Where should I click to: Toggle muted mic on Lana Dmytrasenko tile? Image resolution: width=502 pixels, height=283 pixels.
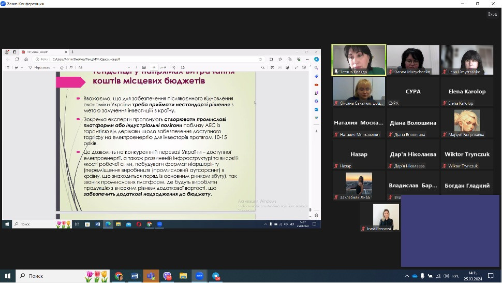pyautogui.click(x=445, y=72)
